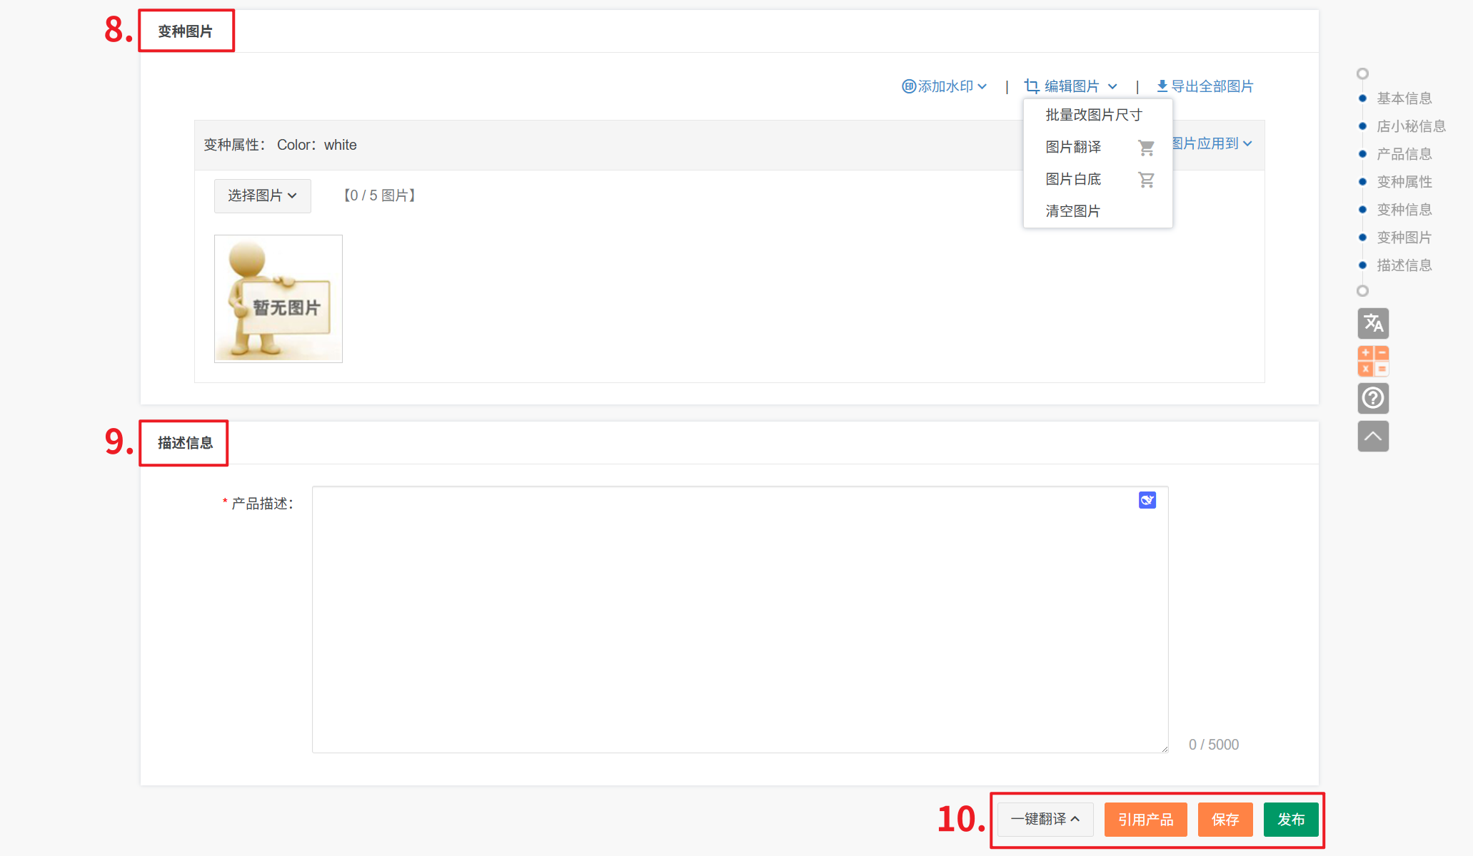Screen dimensions: 1473x856
Task: Select 清空图片 menu item
Action: (x=1072, y=211)
